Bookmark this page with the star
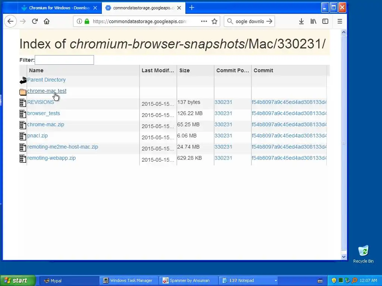This screenshot has height=286, width=382. 215,21
